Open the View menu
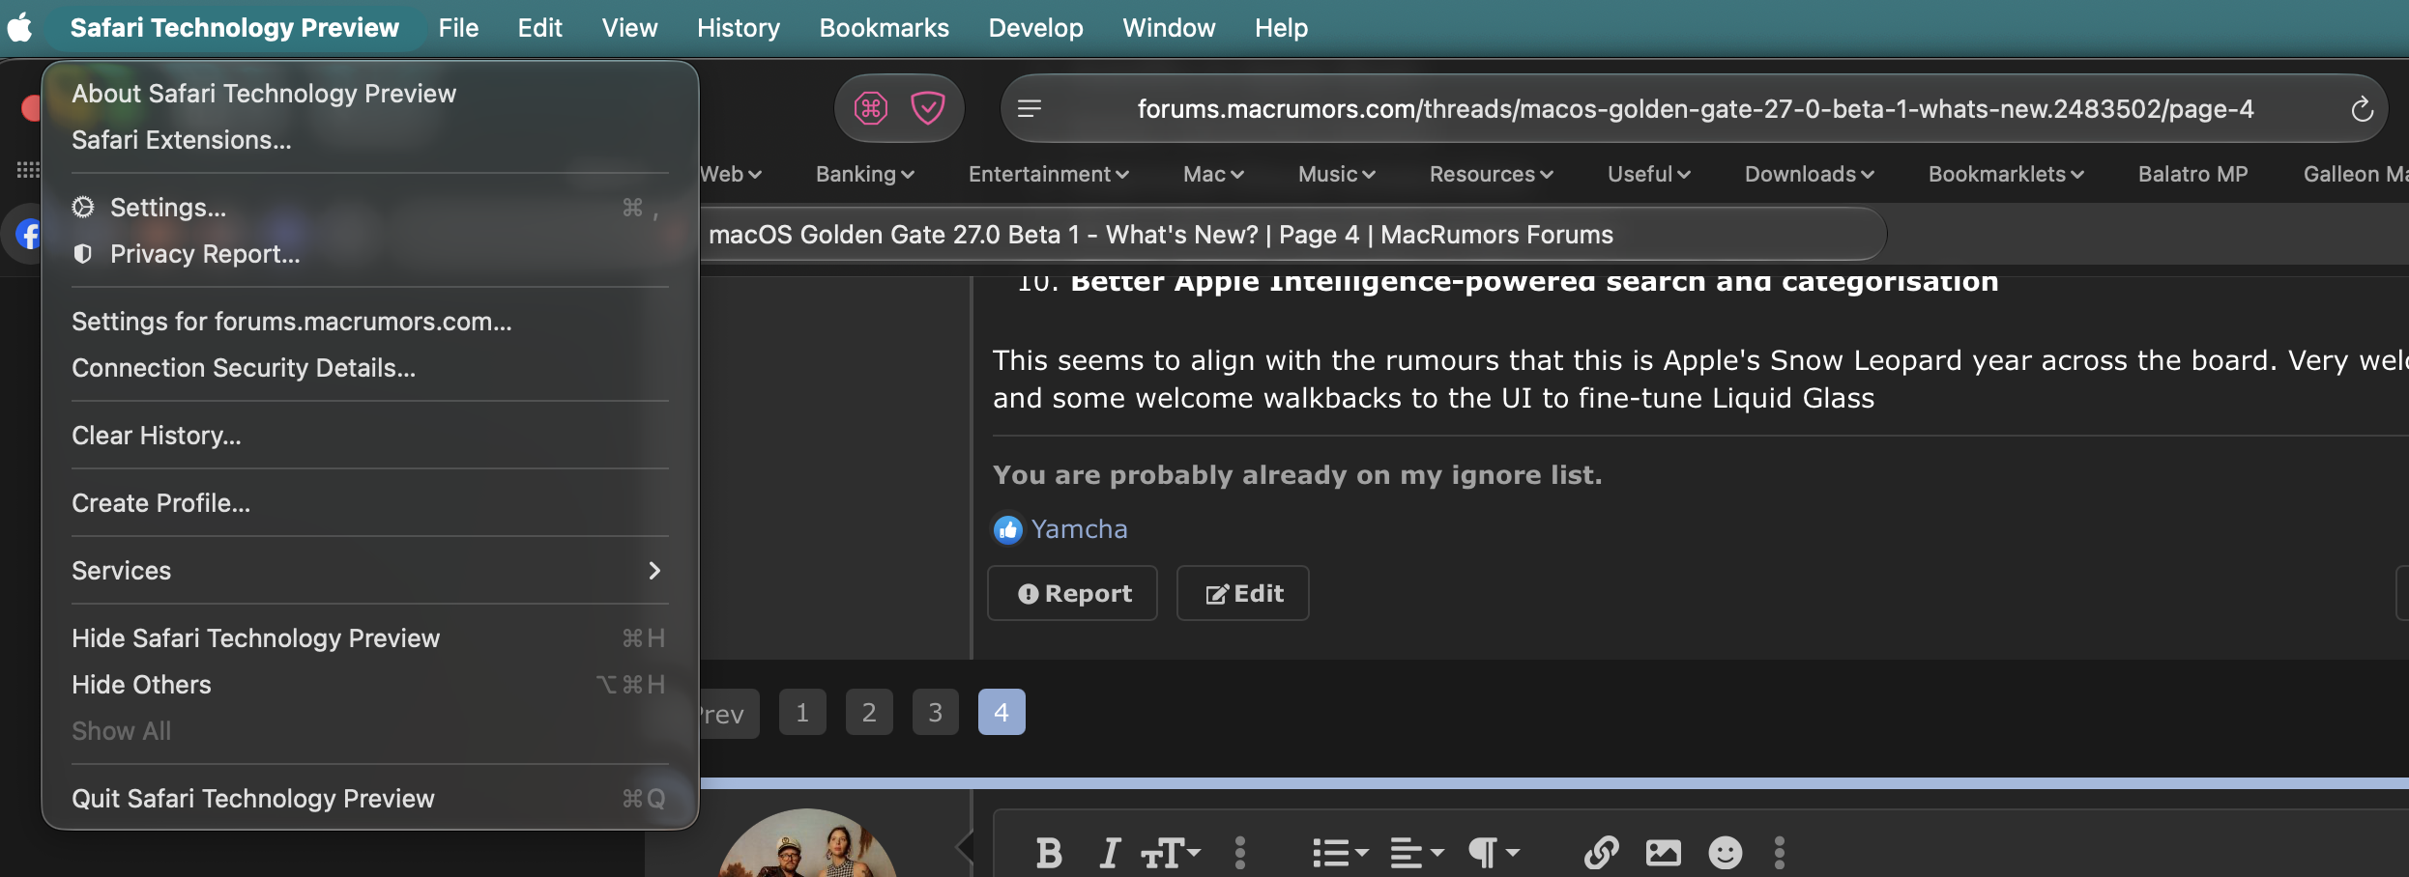The width and height of the screenshot is (2409, 877). tap(629, 27)
